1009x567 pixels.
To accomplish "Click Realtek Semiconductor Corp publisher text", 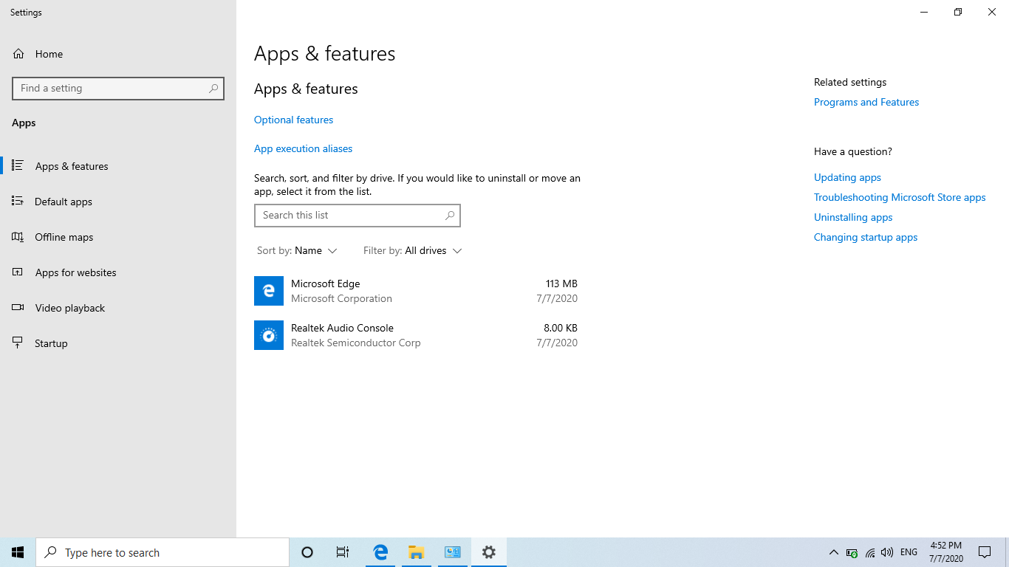I will (x=355, y=343).
